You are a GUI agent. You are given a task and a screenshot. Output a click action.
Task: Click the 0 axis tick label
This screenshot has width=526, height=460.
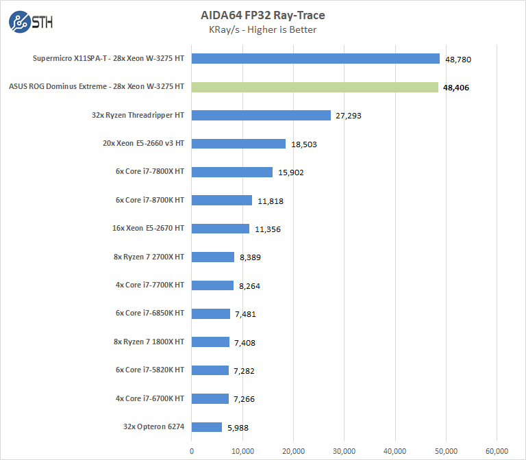click(192, 451)
